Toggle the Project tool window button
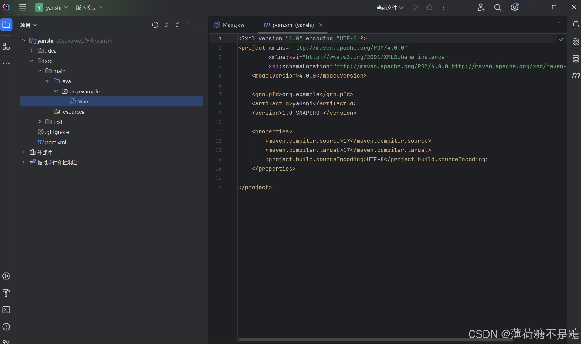Viewport: 581px width, 344px height. click(x=6, y=25)
